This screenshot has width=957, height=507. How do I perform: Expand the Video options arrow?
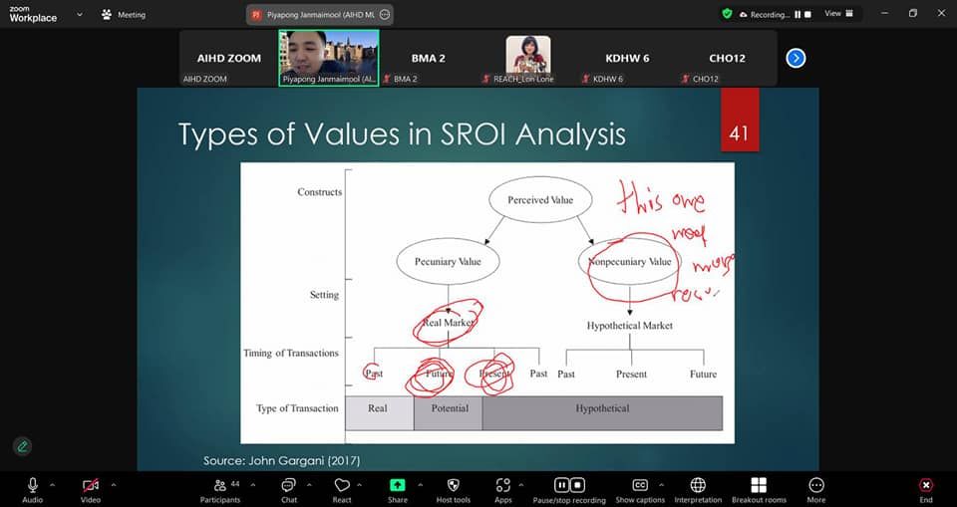(113, 484)
